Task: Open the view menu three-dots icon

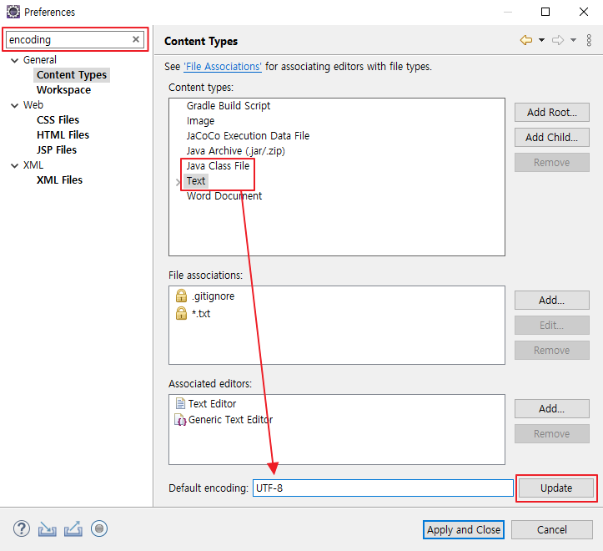Action: pyautogui.click(x=589, y=40)
